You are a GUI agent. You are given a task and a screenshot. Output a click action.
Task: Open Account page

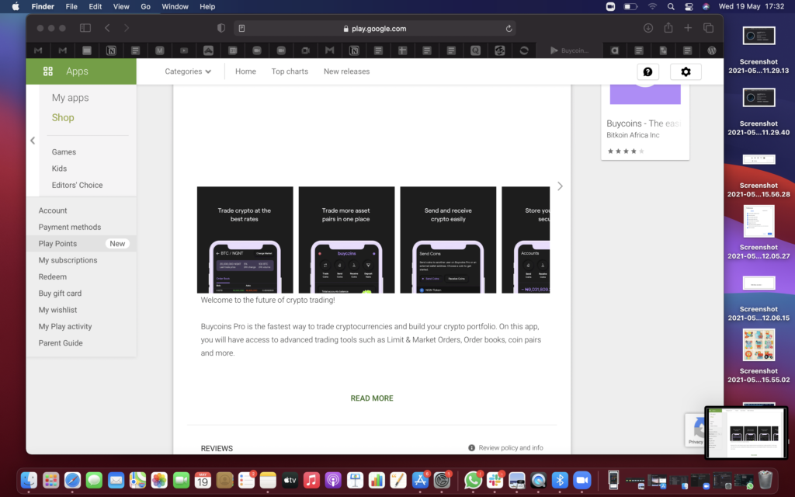[x=53, y=210]
